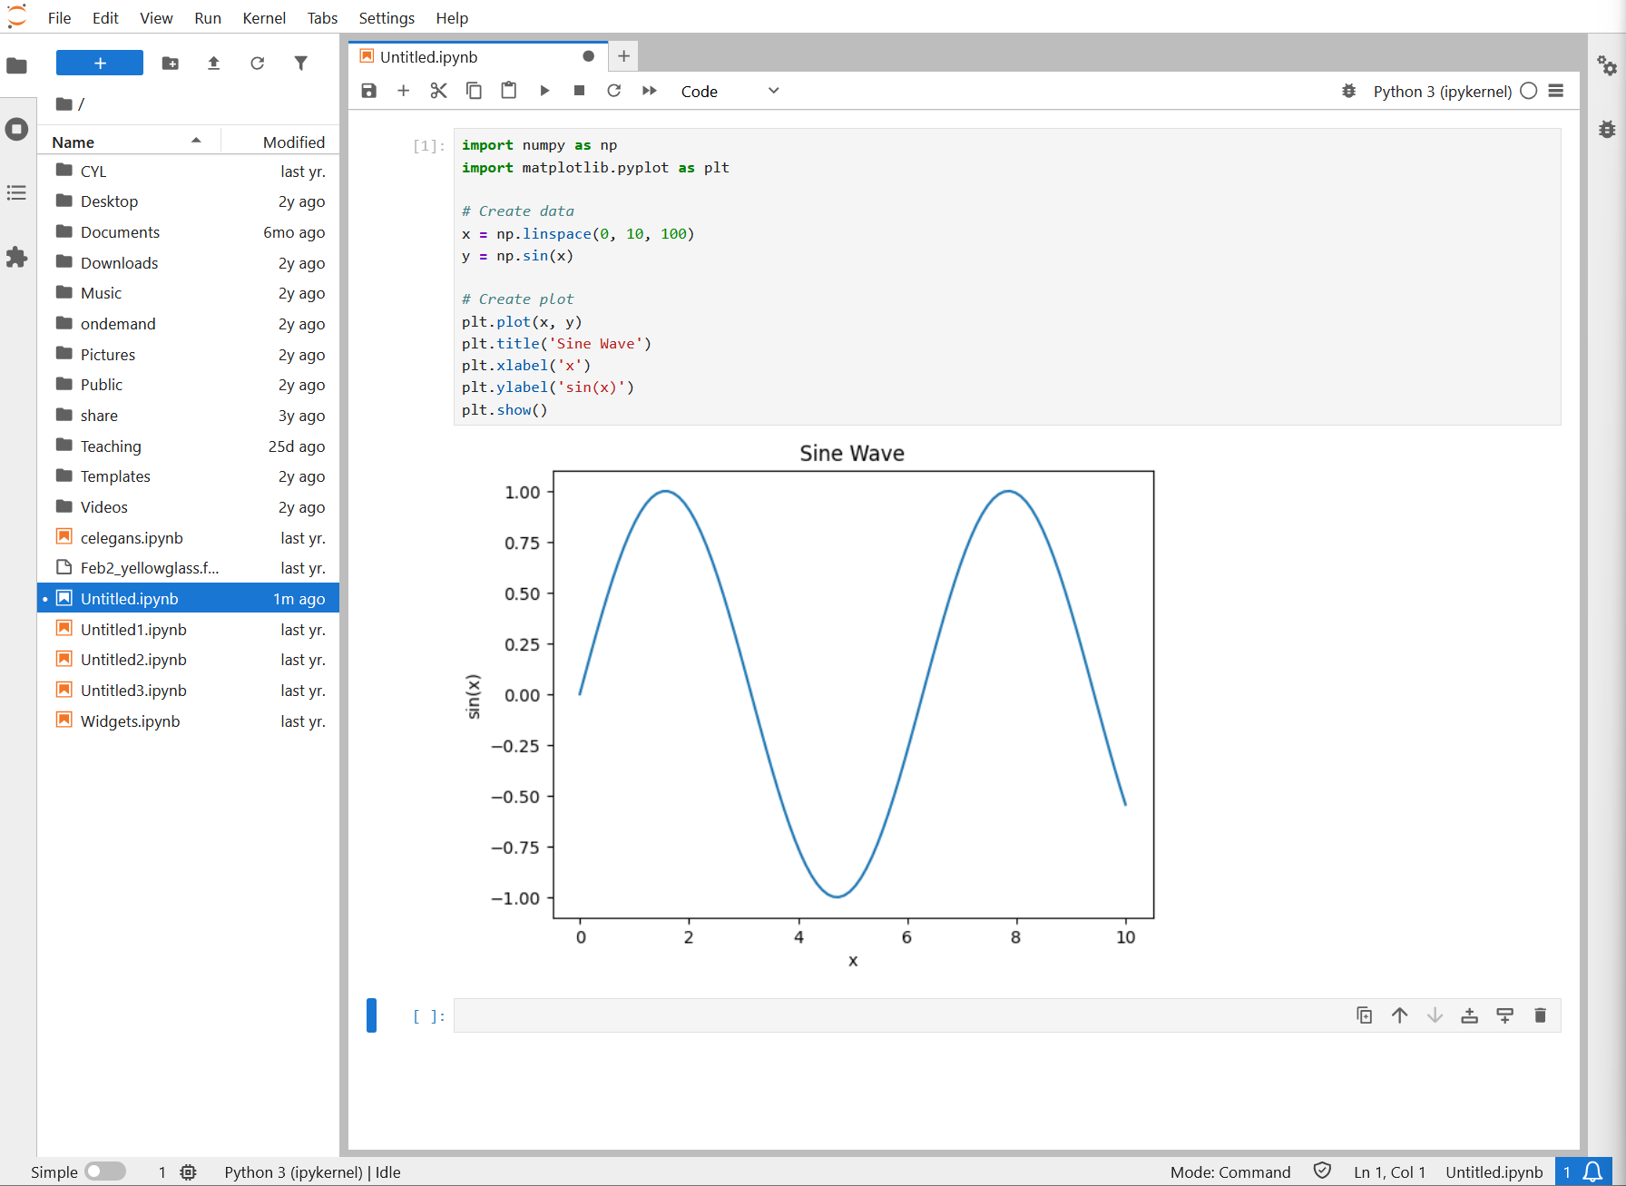1626x1186 pixels.
Task: Click the root folder breadcrumb icon
Action: (64, 103)
